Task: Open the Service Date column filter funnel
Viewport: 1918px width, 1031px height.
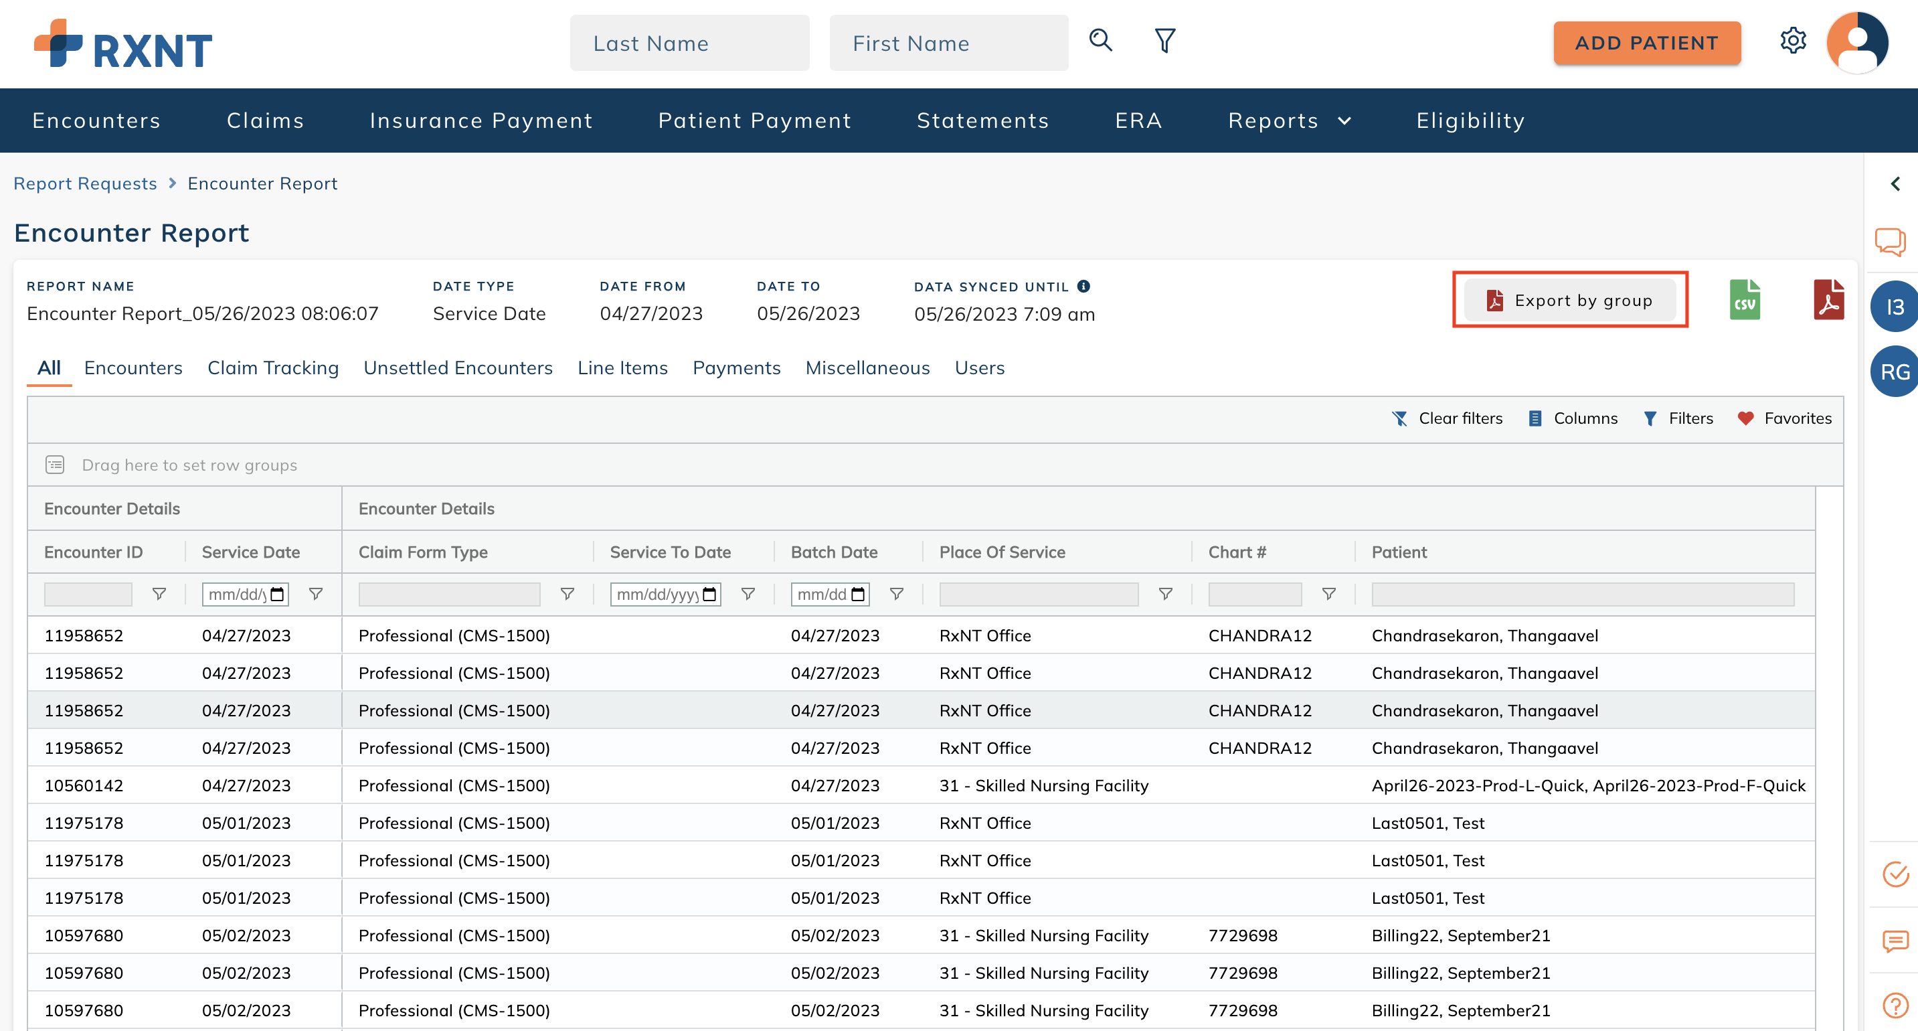Action: 316,594
